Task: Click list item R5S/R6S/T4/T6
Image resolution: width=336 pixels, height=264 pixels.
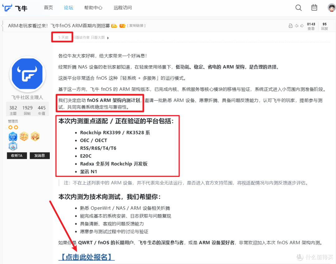Action: [x=98, y=148]
